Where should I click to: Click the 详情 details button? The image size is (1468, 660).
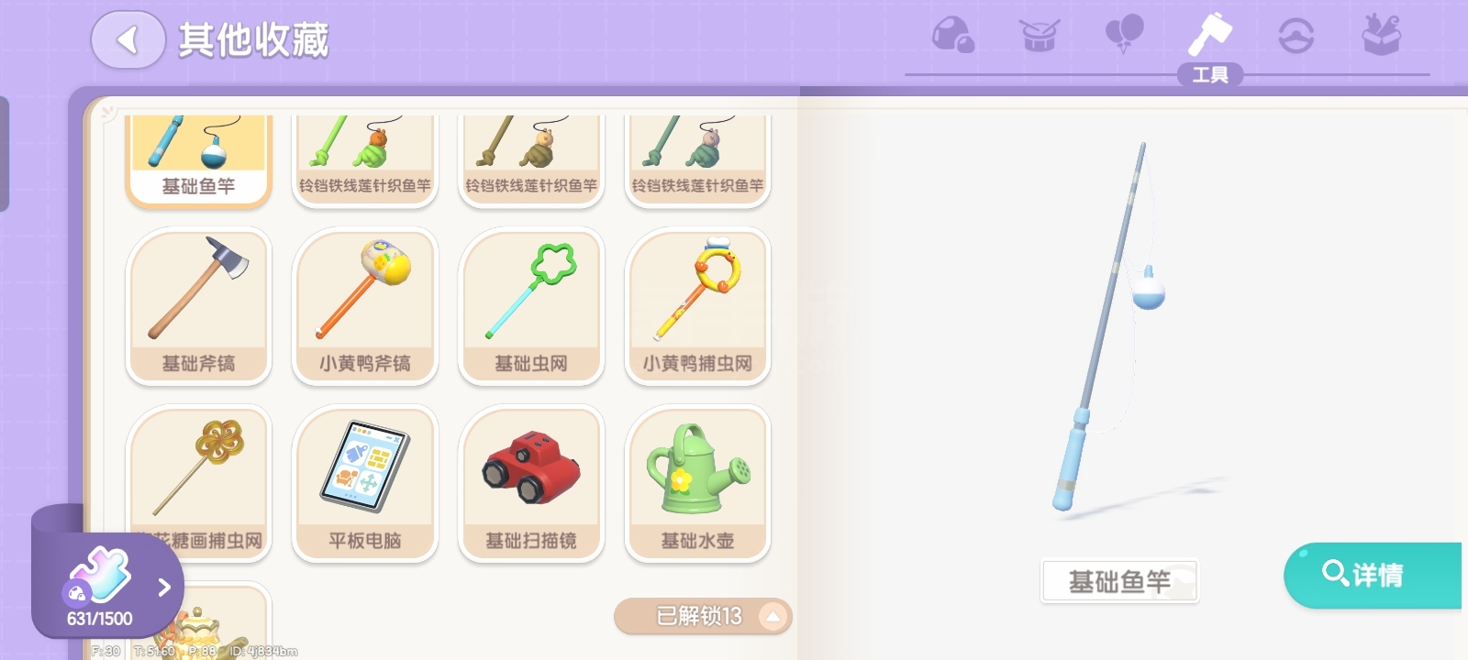[x=1373, y=575]
